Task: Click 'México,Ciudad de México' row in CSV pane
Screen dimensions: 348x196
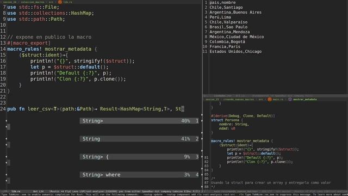Action: 237,36
